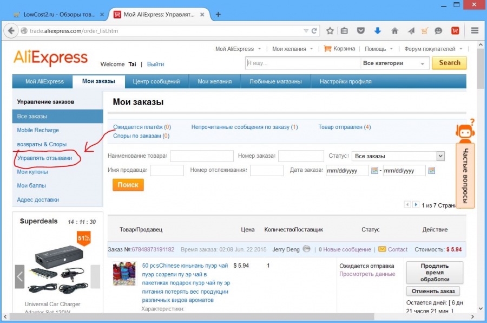Reload the page with refresh icon
Screen dimensions: 487x323
click(x=314, y=31)
